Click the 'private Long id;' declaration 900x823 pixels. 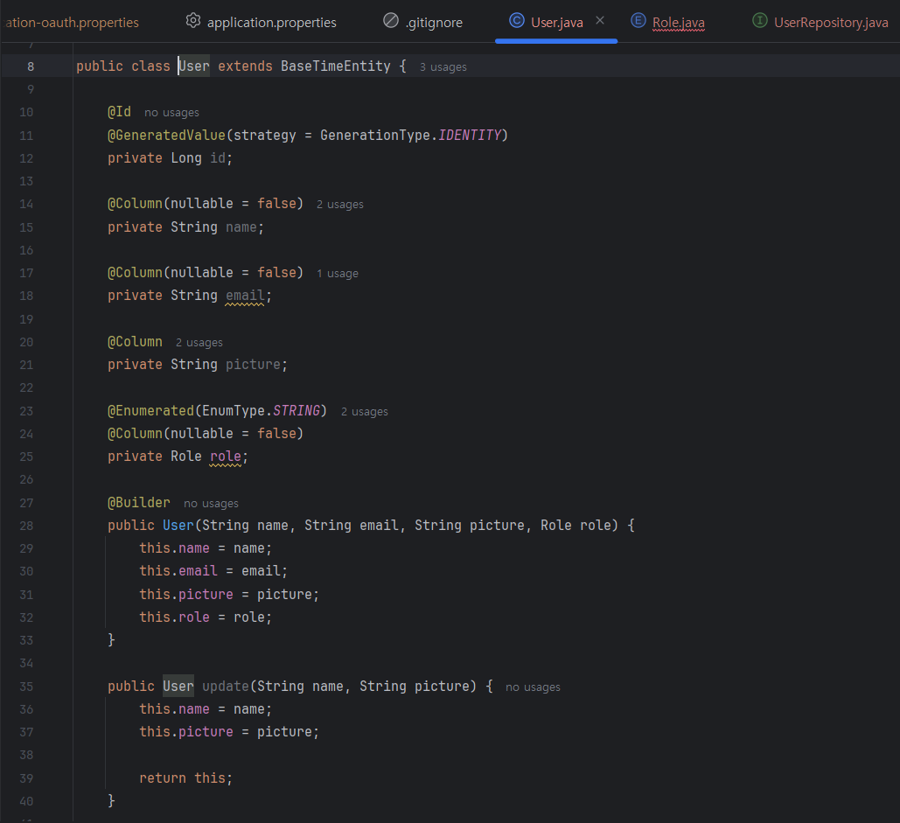pyautogui.click(x=171, y=157)
